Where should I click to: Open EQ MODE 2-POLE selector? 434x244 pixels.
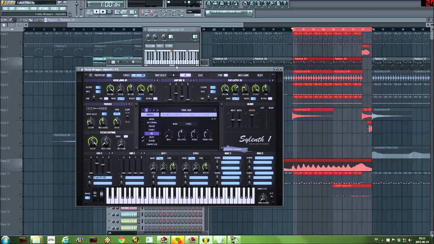[188, 124]
